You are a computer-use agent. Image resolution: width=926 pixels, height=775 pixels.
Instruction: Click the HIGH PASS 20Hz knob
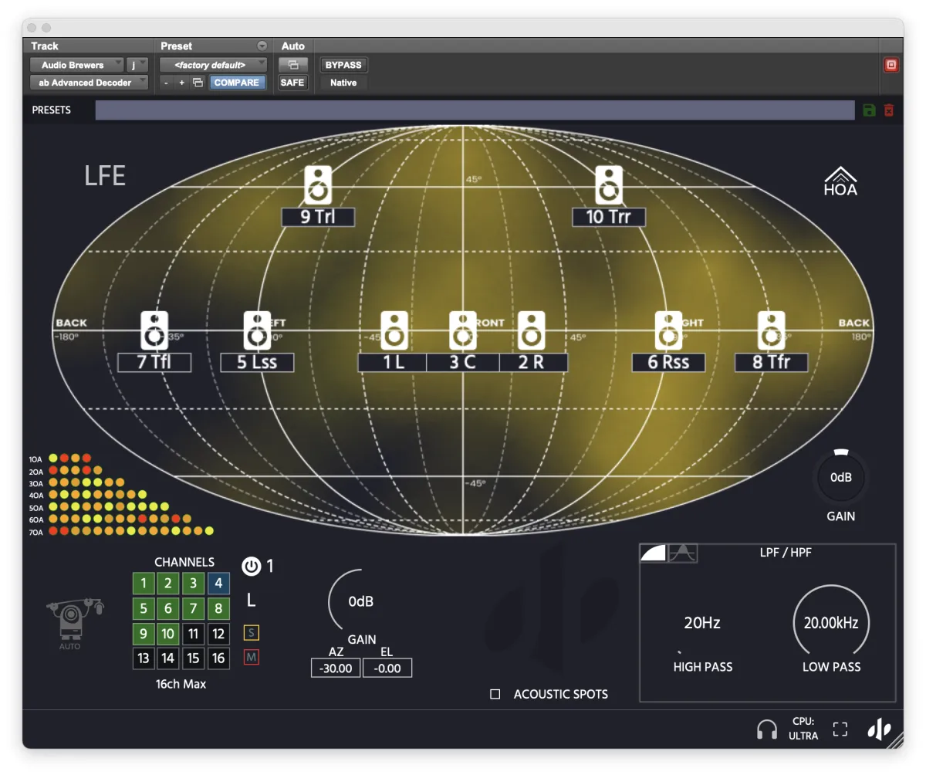(703, 623)
